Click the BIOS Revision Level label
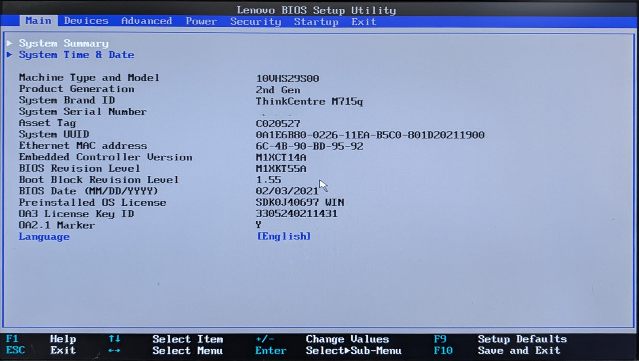The height and width of the screenshot is (361, 639). (80, 169)
